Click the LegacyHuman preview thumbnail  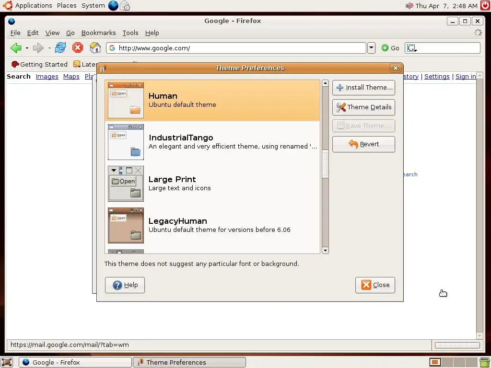click(x=126, y=225)
